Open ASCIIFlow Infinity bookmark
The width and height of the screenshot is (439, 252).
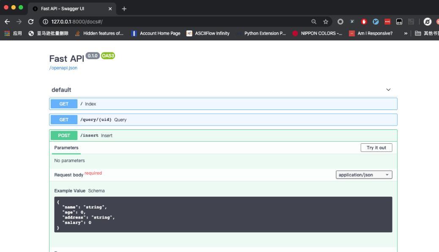[x=208, y=33]
